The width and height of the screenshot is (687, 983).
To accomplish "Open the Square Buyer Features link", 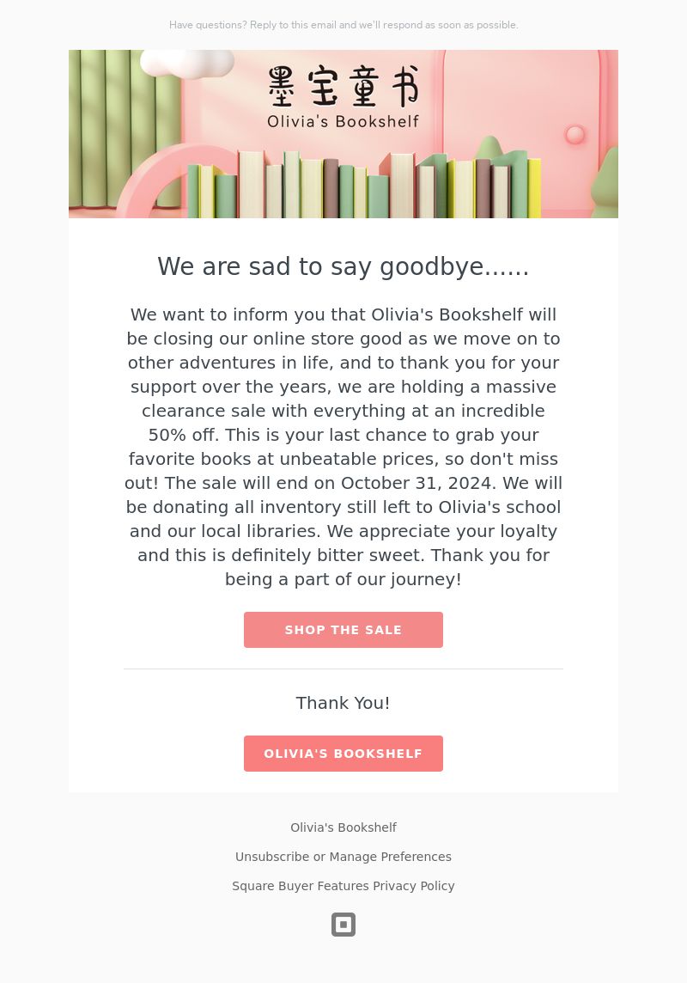I will (x=301, y=886).
